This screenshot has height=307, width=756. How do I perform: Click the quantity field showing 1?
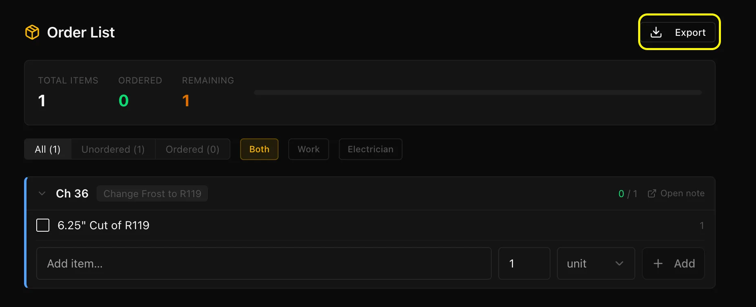(524, 263)
